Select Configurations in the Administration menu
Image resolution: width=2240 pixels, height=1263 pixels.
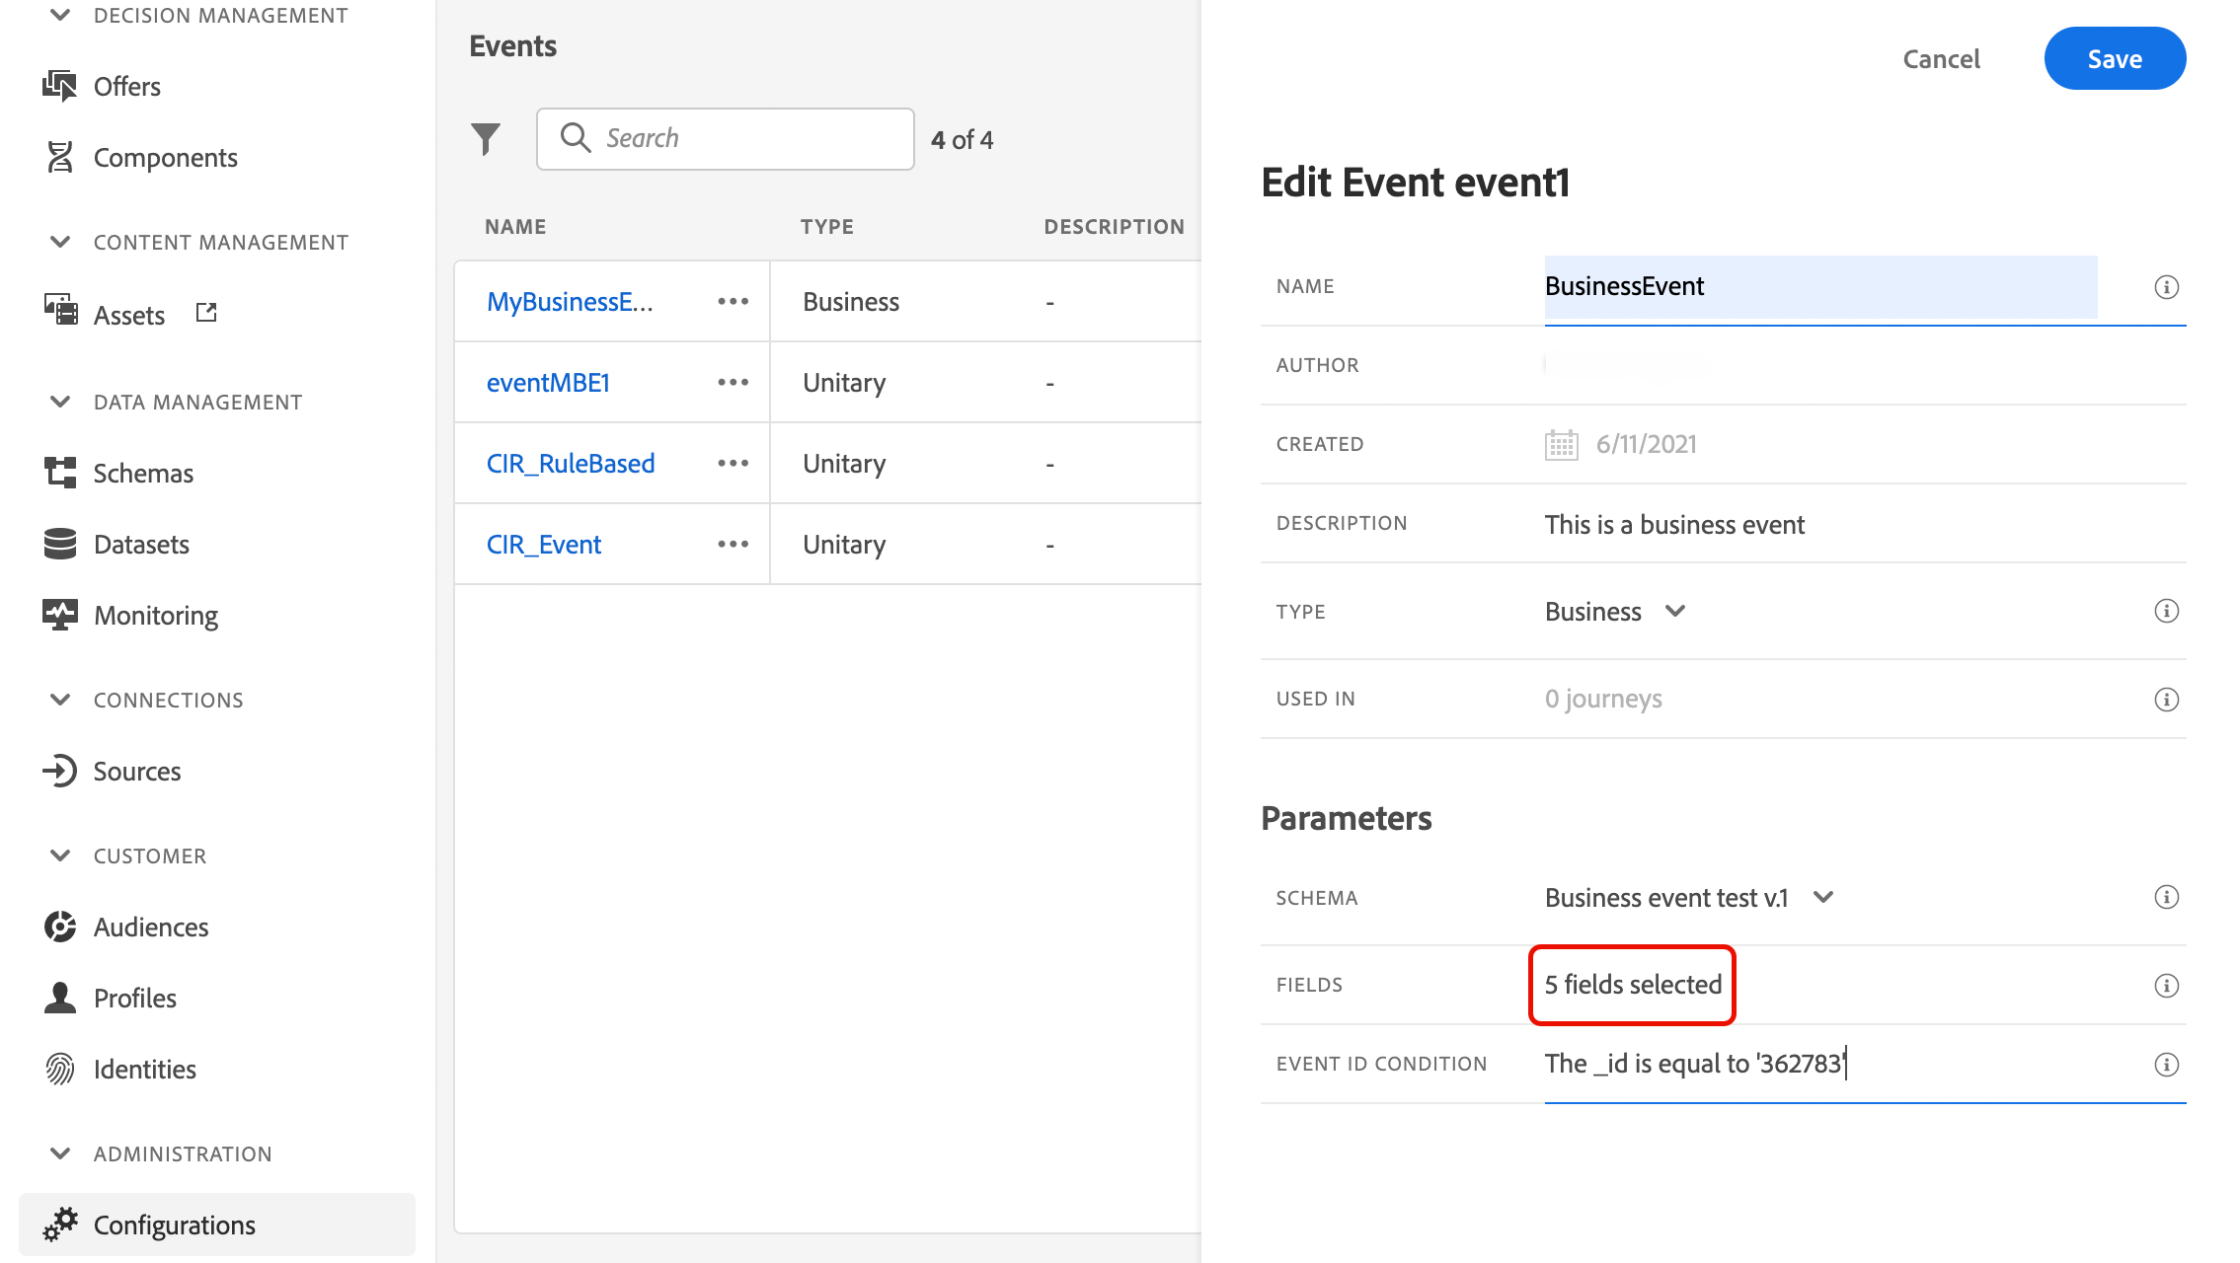[x=174, y=1226]
